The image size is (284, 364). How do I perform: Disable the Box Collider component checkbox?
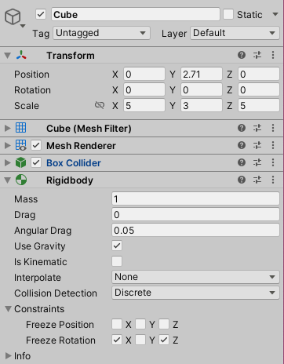click(x=36, y=162)
